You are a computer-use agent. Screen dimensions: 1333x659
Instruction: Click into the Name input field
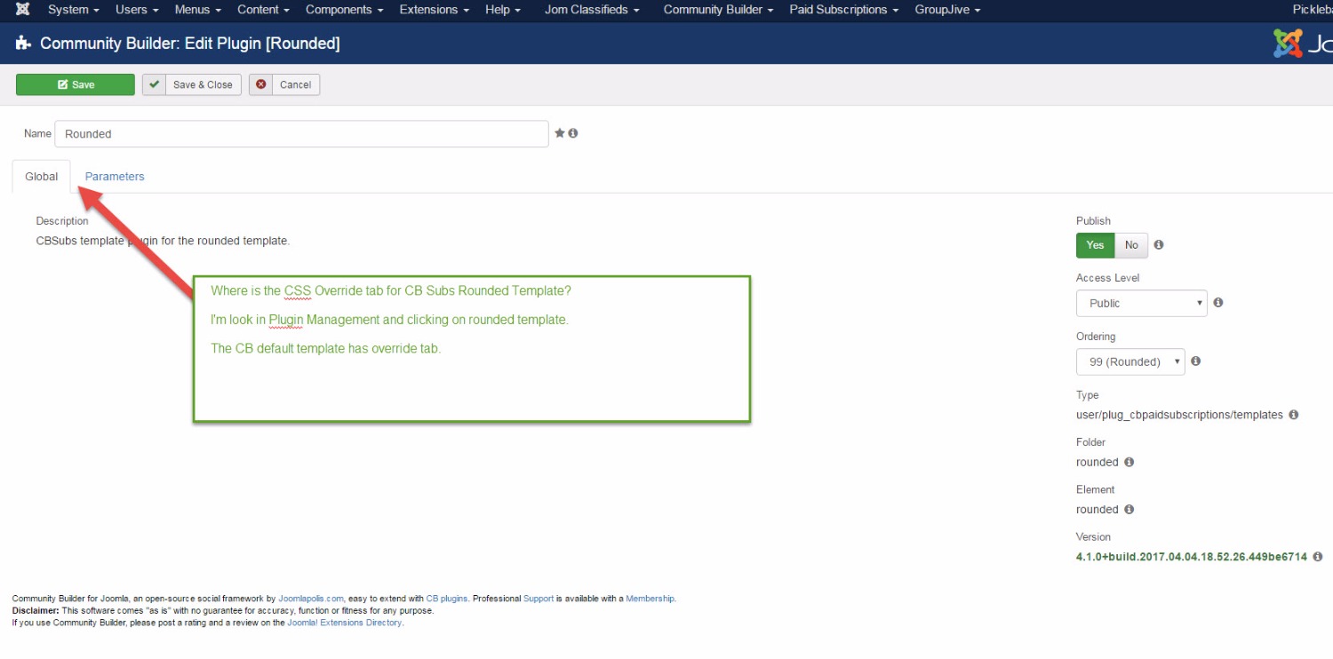(x=301, y=134)
